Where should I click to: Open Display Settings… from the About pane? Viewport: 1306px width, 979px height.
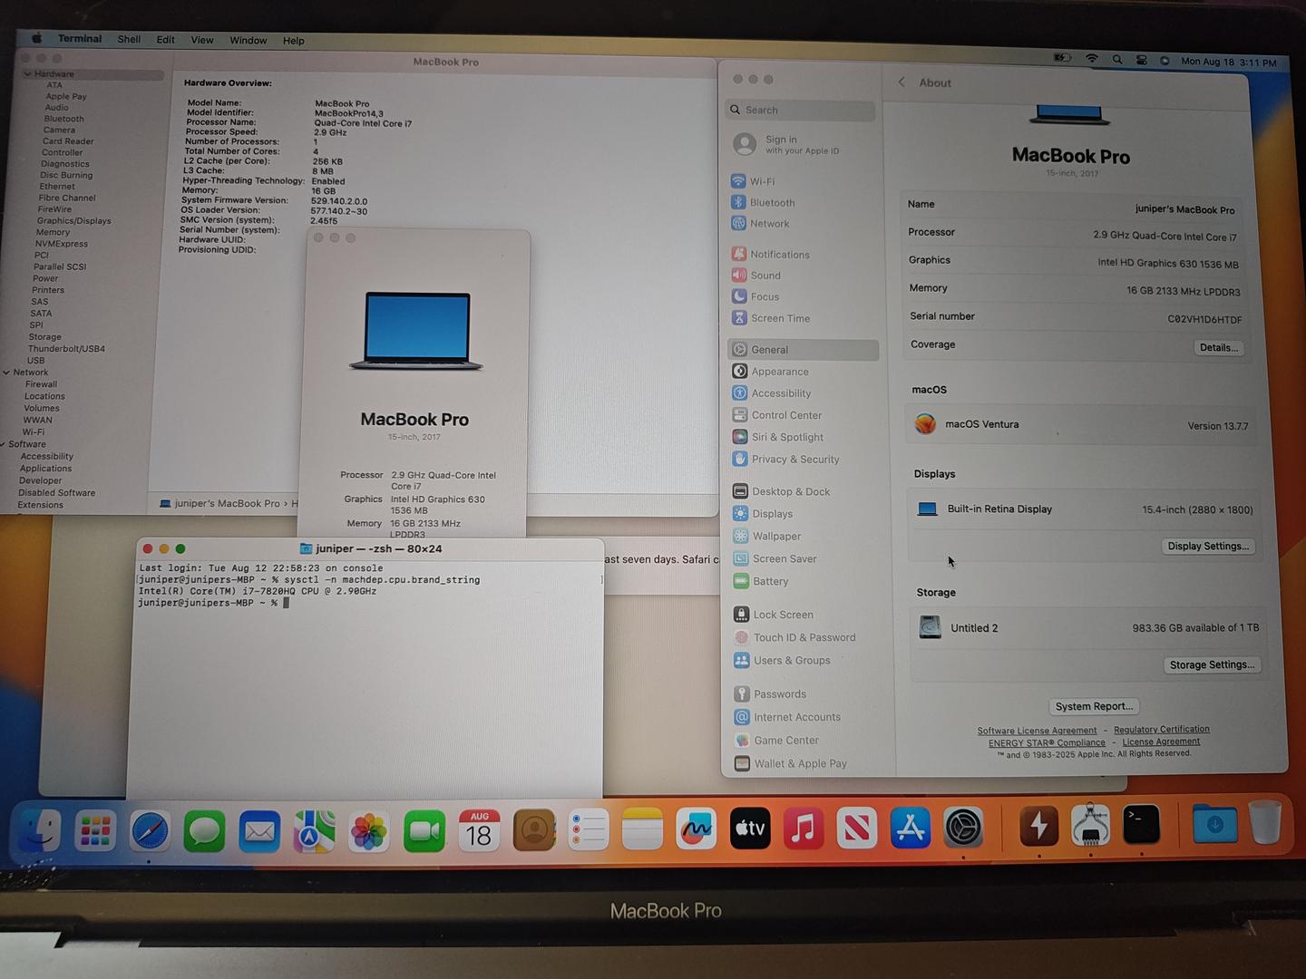(x=1208, y=547)
